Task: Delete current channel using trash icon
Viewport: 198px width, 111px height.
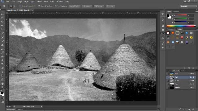Action: pyautogui.click(x=193, y=109)
